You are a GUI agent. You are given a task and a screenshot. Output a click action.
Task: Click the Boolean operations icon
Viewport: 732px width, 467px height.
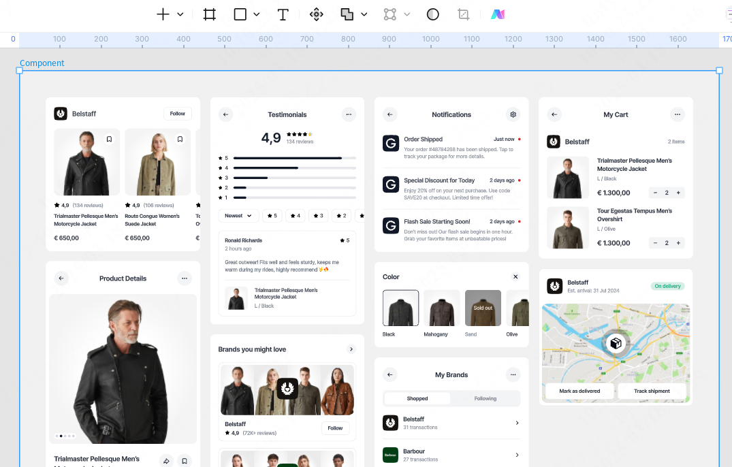click(347, 14)
